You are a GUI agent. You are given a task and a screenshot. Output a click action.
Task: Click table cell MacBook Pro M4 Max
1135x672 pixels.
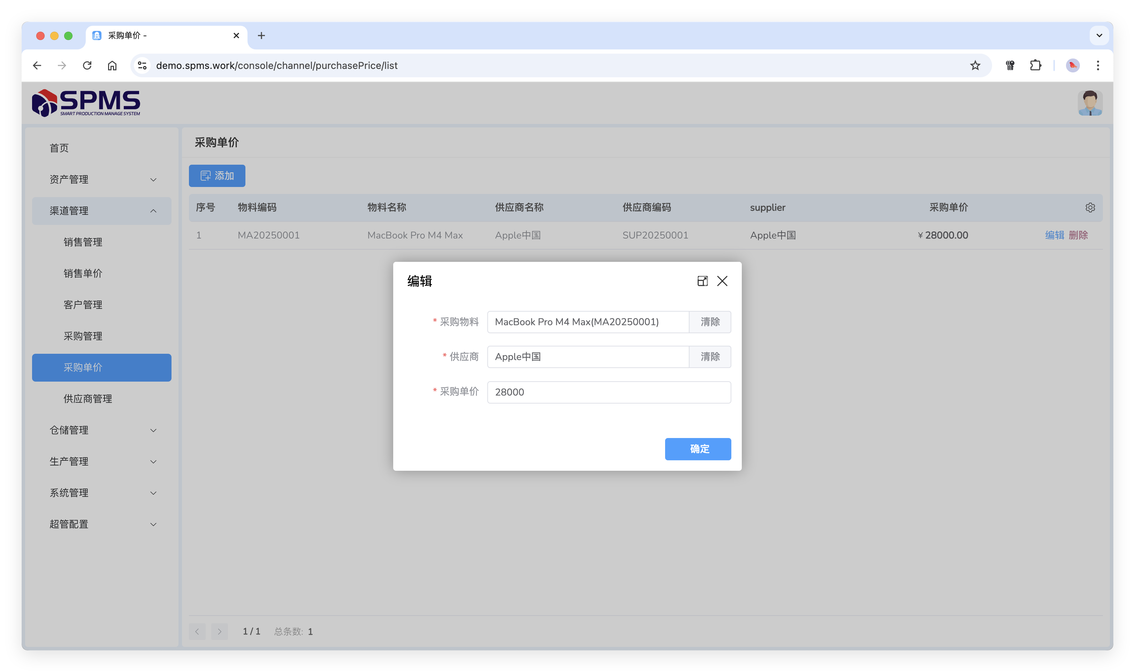pos(415,235)
